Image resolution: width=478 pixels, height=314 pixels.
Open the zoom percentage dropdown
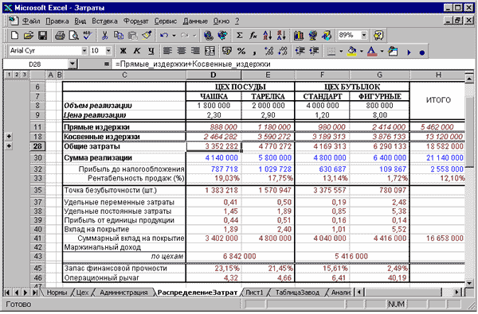pos(364,35)
